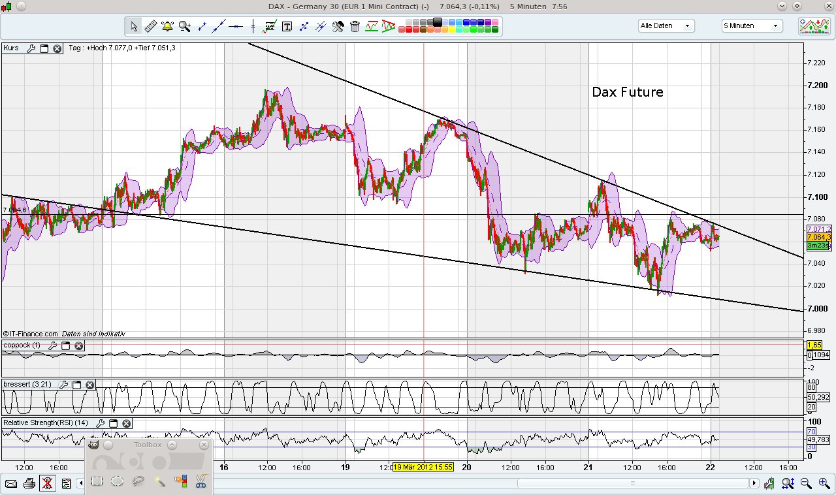Open the hammer and wrench settings tool

click(x=338, y=27)
